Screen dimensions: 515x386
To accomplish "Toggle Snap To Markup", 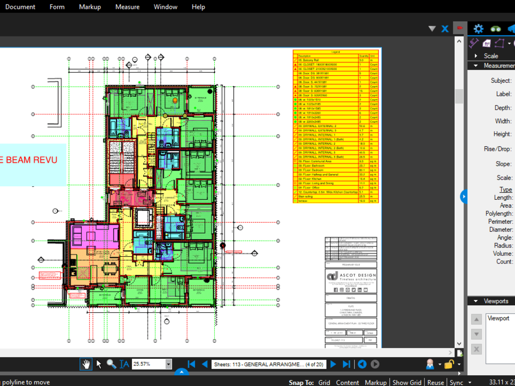I will (375, 382).
